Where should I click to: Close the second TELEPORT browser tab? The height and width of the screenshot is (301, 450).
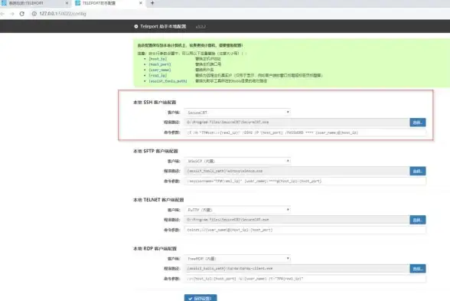click(141, 3)
